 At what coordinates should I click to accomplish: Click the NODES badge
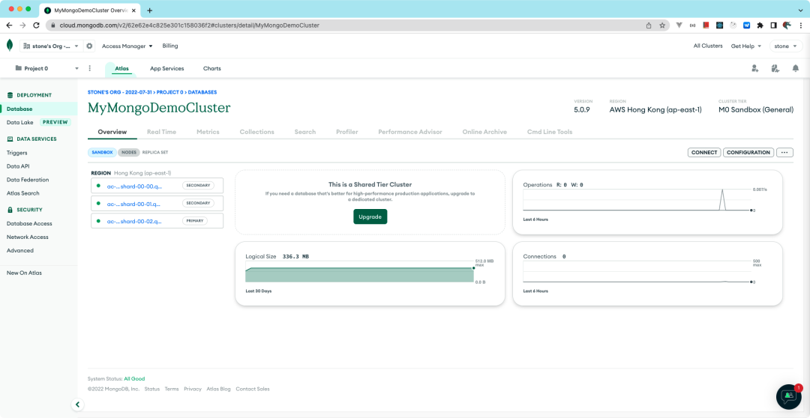click(x=129, y=152)
